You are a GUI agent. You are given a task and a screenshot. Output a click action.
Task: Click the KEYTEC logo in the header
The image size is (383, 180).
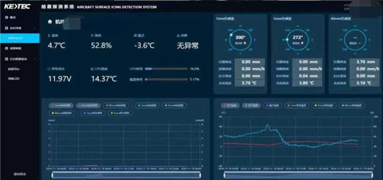click(17, 7)
